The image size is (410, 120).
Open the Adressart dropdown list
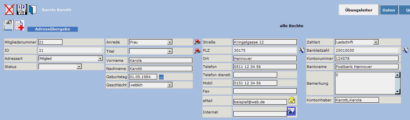[100, 59]
